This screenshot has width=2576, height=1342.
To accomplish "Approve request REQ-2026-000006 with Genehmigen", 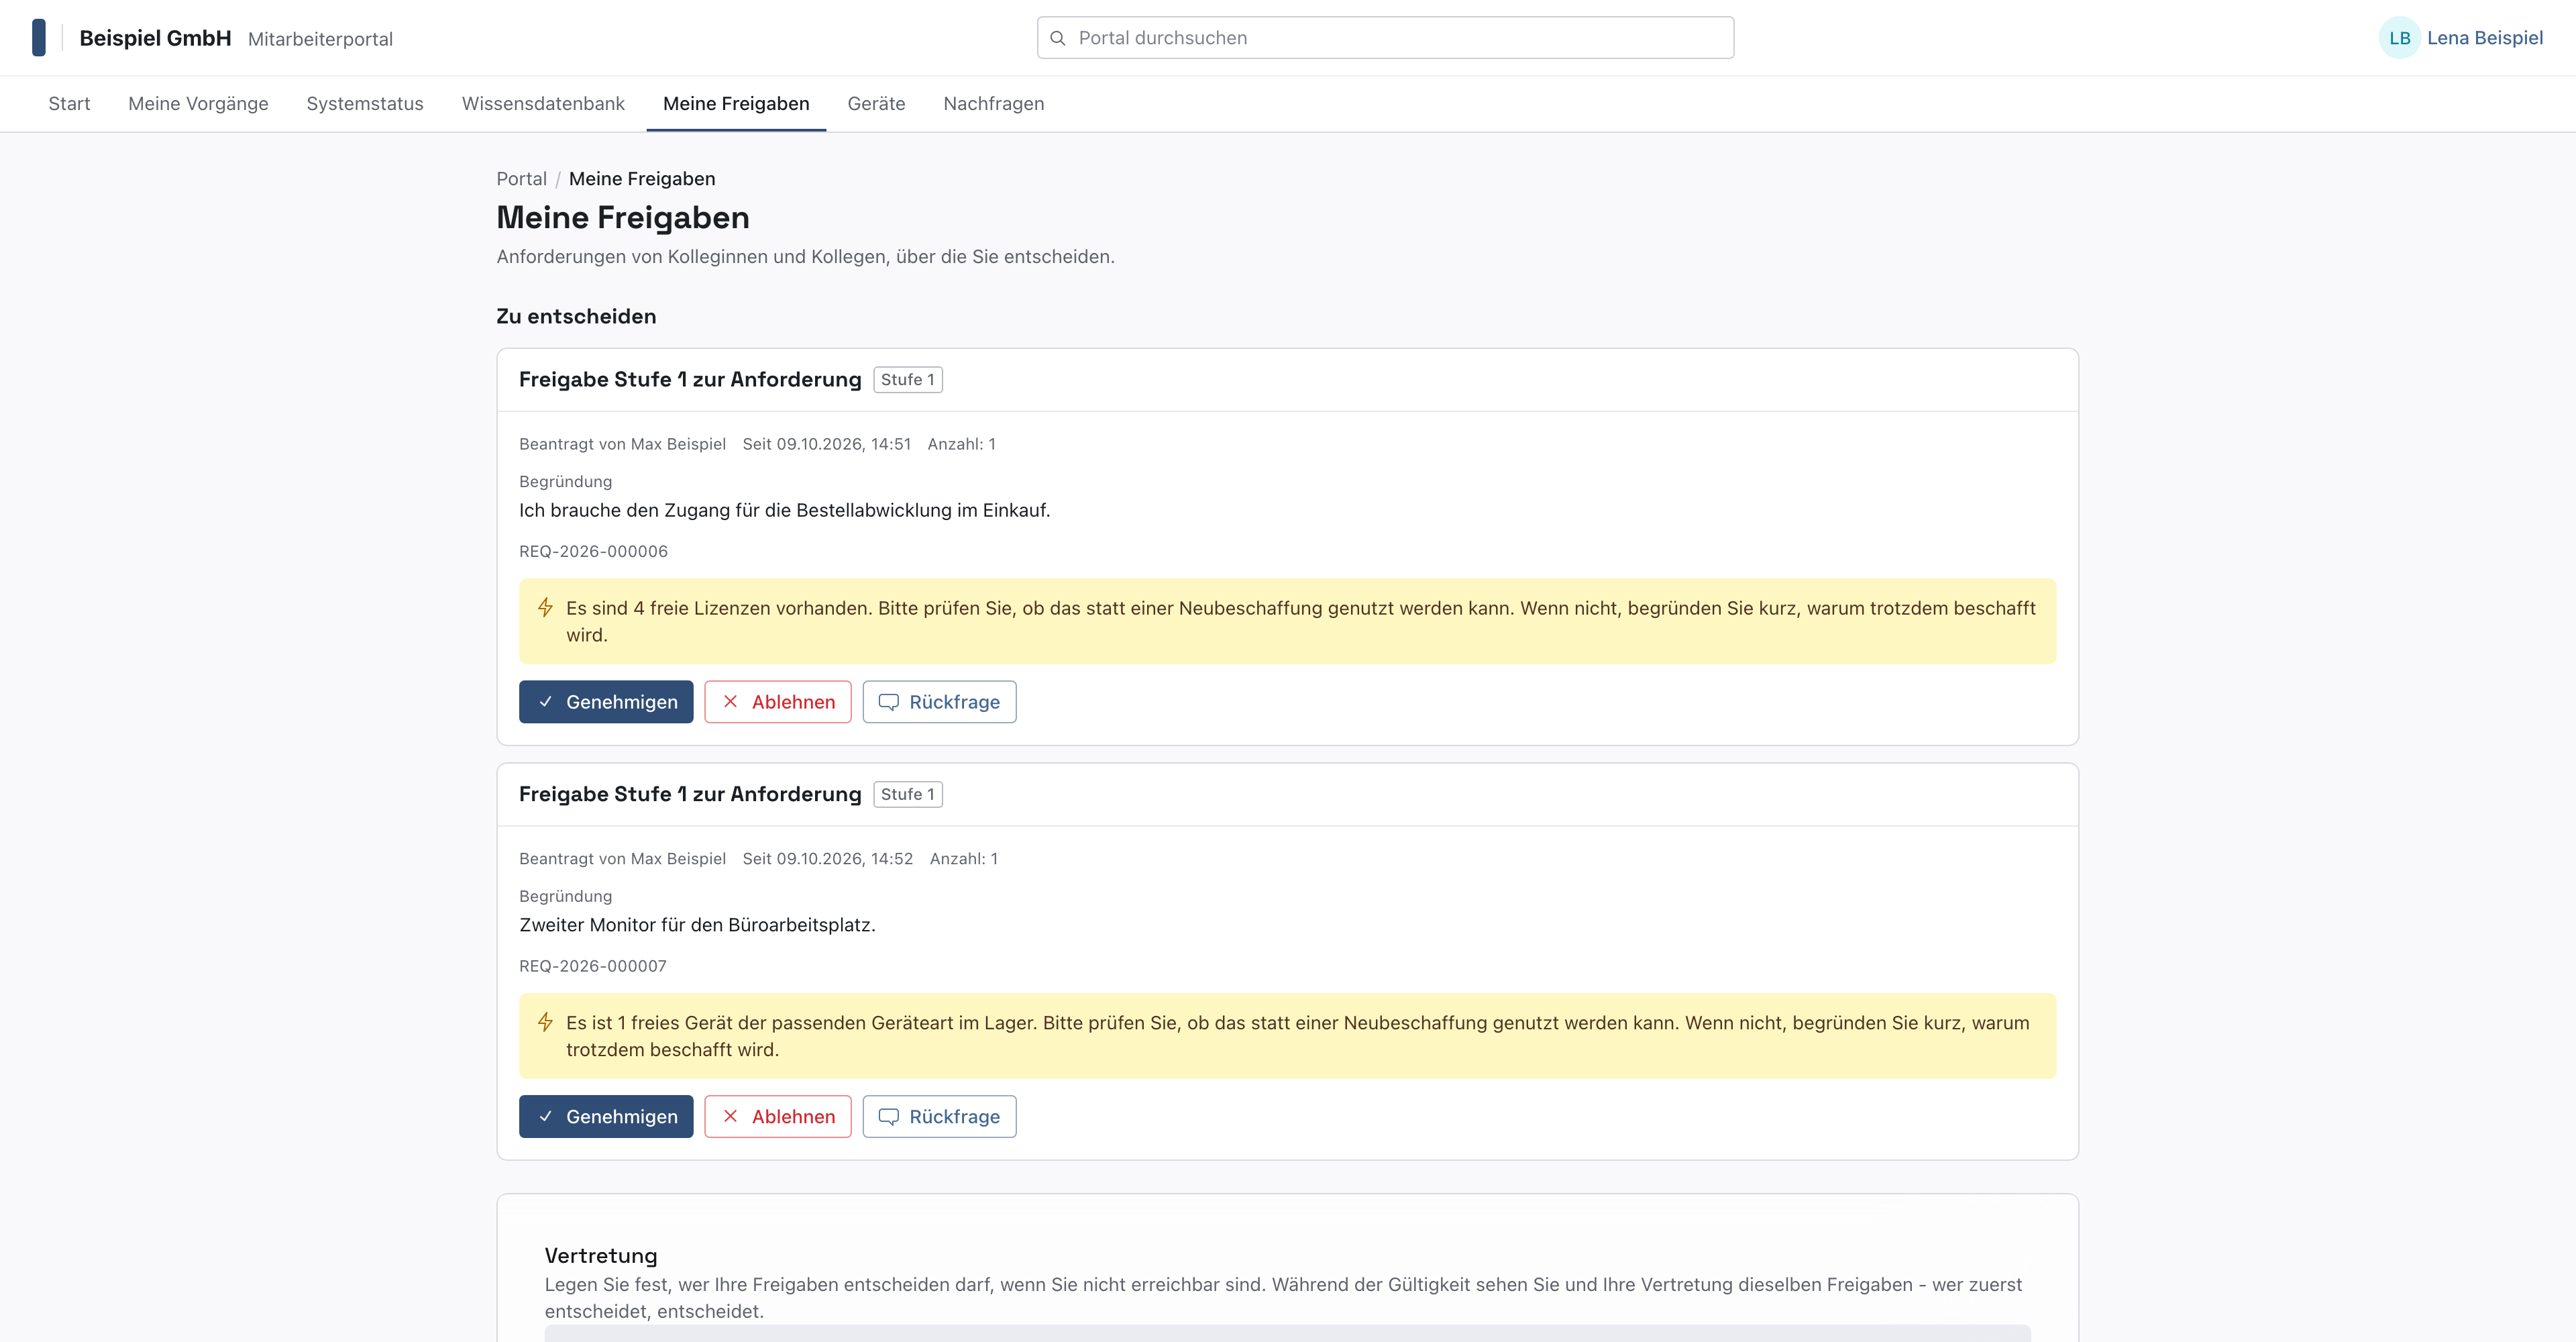I will [606, 702].
